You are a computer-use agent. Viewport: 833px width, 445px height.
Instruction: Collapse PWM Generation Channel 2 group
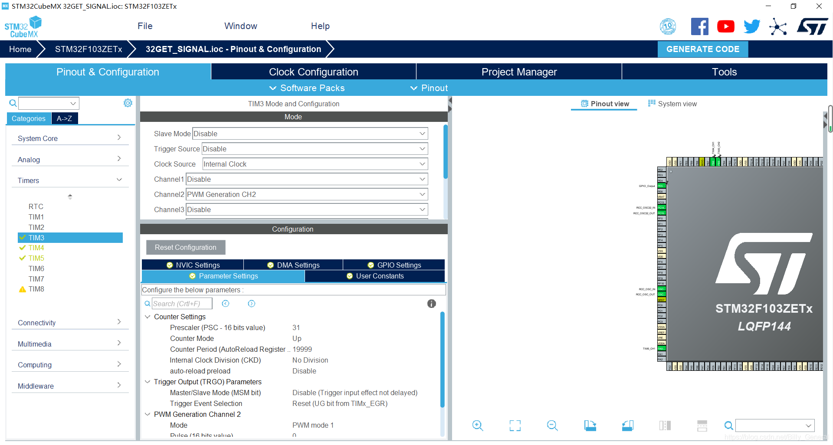(x=148, y=414)
